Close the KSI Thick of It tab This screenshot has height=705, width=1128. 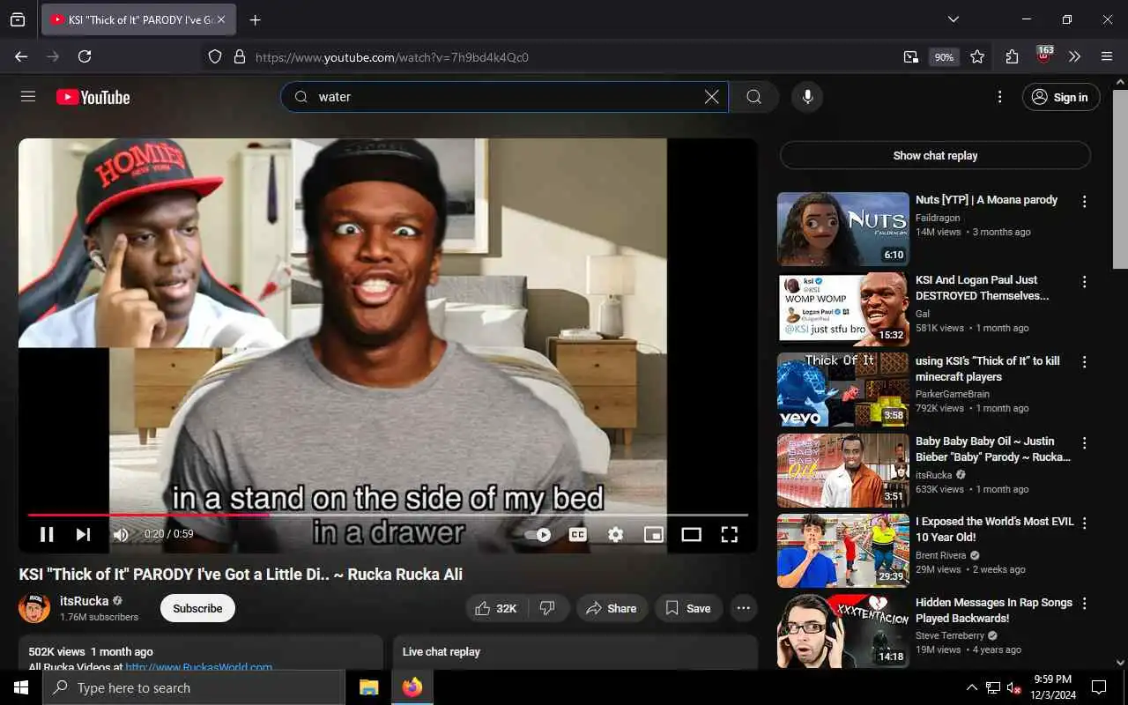click(221, 19)
